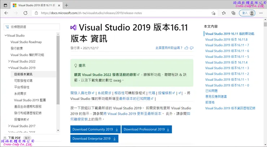The image size is (267, 147).
Task: Open 發行節奏 in the sidebar
Action: point(17,49)
